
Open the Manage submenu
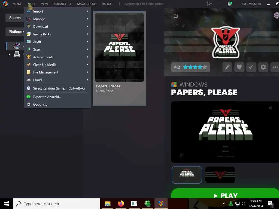[x=57, y=19]
